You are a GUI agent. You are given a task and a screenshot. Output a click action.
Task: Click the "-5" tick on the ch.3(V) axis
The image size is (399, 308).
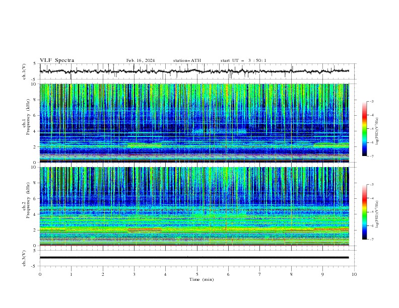pos(34,266)
